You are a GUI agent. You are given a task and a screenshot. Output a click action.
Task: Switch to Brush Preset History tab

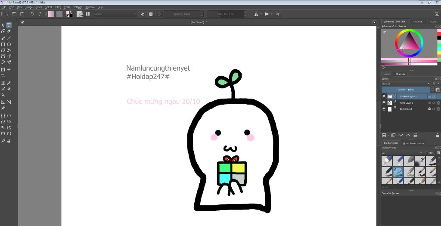(x=413, y=143)
